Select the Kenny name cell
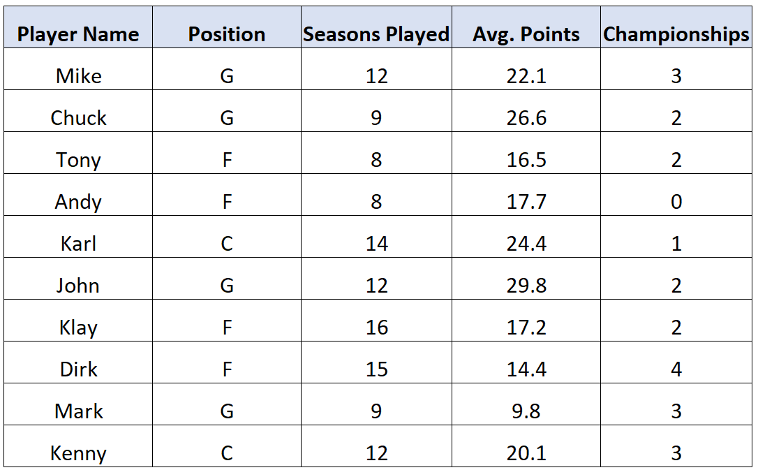 pos(78,446)
